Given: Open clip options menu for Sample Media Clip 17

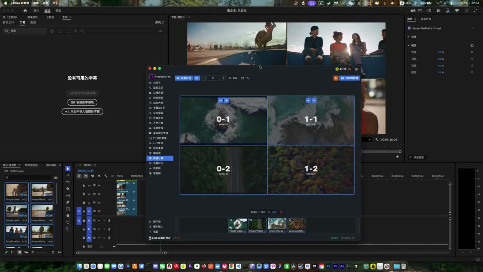Looking at the screenshot, I should tap(472, 28).
